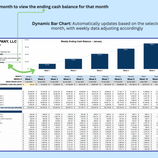Click the BEGINNING CASH BALANCE row label
This screenshot has width=158, height=158.
11,85
